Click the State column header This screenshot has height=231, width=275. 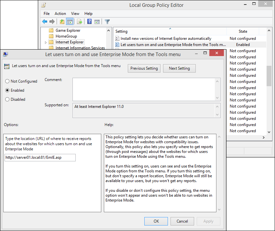coord(243,31)
